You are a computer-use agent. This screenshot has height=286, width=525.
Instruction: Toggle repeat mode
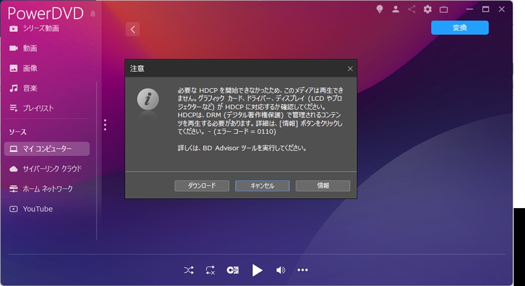coord(210,270)
